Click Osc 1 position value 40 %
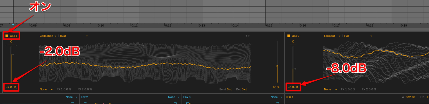Image resolution: width=429 pixels, height=104 pixels. 276,87
